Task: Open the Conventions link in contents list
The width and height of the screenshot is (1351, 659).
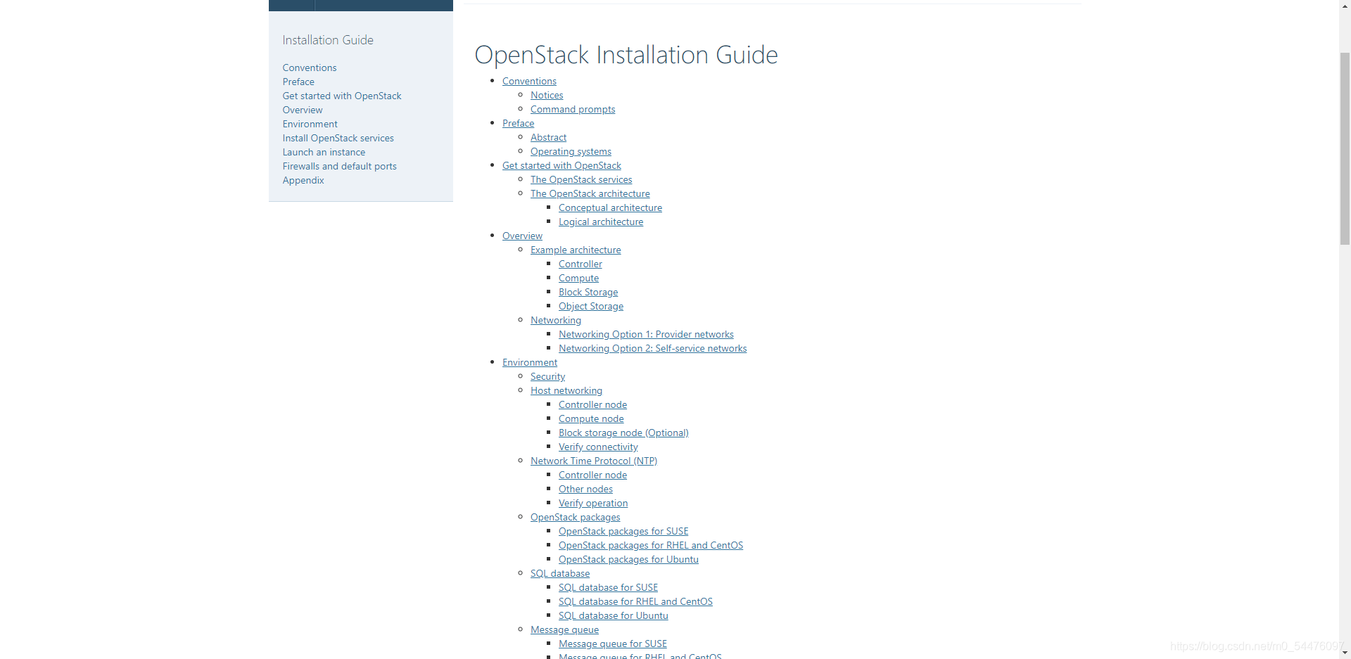Action: click(x=529, y=82)
